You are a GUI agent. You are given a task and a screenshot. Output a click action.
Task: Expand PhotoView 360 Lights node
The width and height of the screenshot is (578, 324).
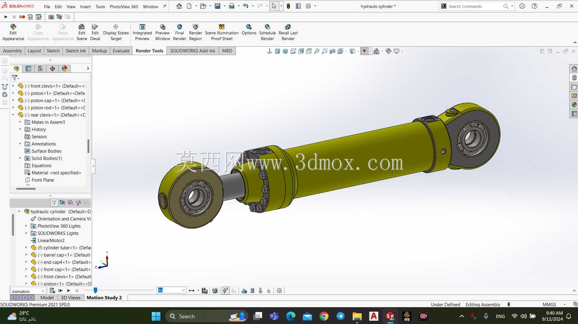click(26, 226)
